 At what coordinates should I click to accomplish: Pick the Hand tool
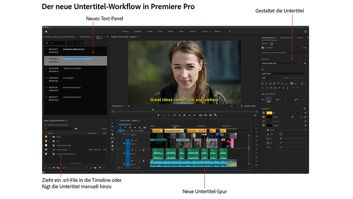pyautogui.click(x=113, y=146)
